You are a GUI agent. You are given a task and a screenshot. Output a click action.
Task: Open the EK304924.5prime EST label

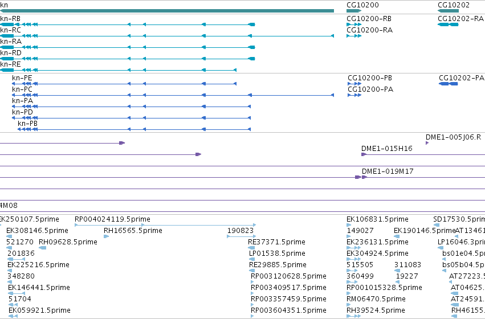[x=378, y=254]
